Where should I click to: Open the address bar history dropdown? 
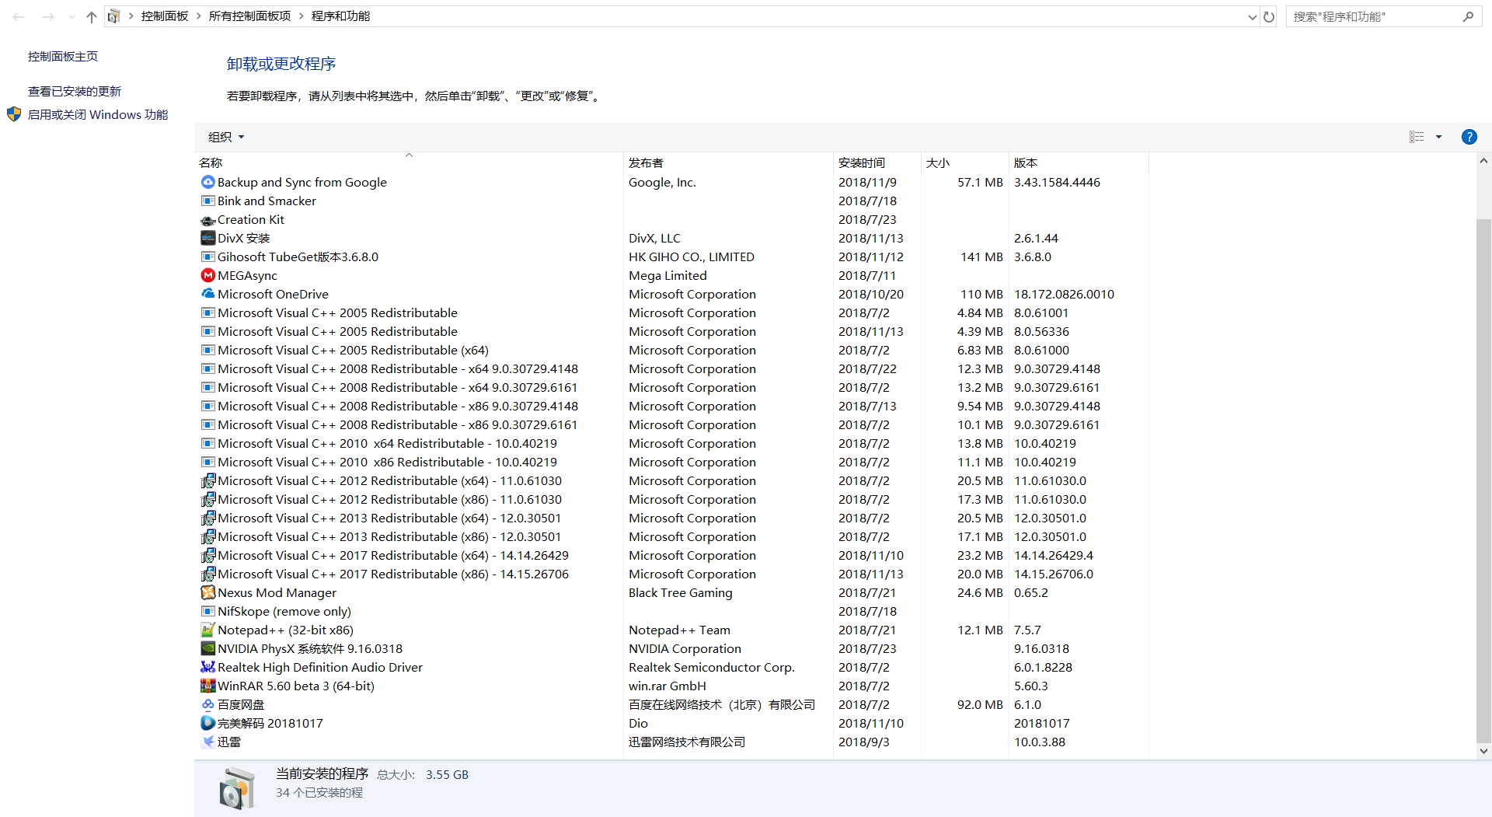1252,16
